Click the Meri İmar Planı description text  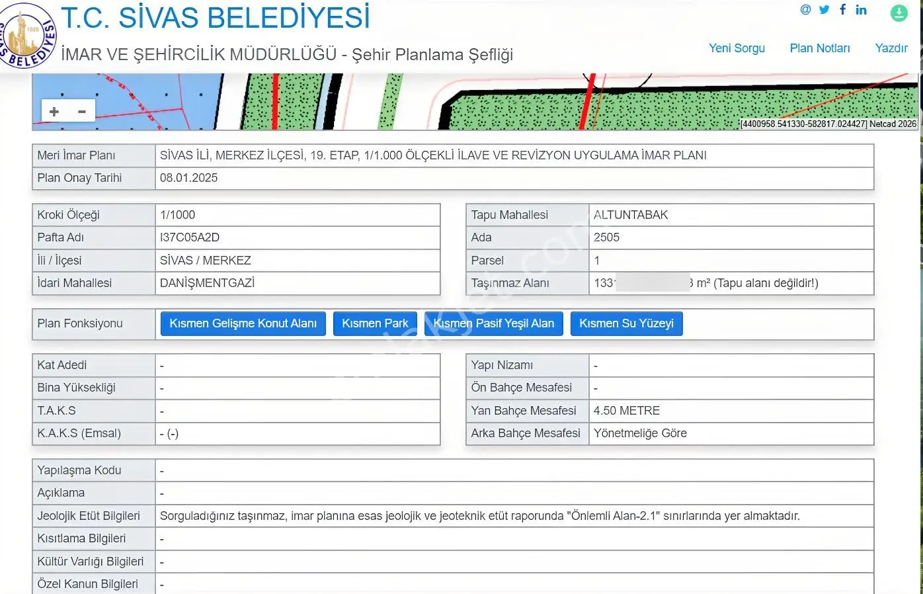click(x=433, y=155)
